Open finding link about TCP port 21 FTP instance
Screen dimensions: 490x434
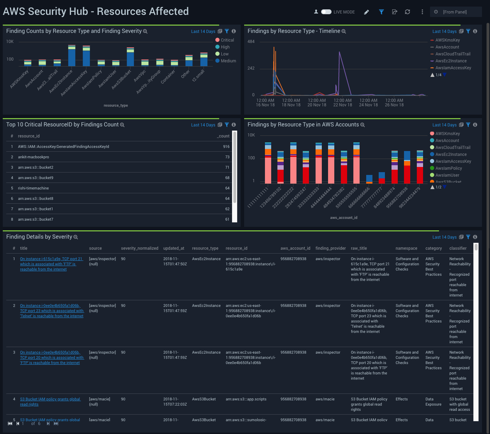click(51, 264)
